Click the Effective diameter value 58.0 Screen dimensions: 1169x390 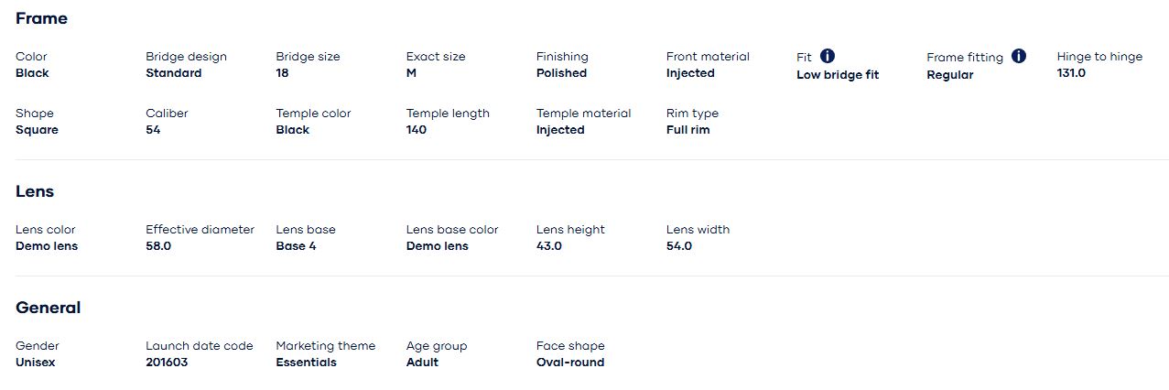pyautogui.click(x=158, y=246)
